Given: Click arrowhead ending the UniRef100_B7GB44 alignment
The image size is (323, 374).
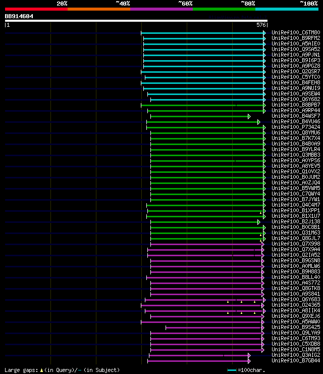Looking at the screenshot, I should click(x=249, y=361).
